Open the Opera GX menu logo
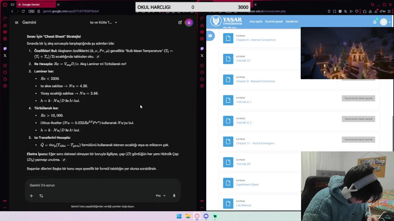 coord(5,5)
